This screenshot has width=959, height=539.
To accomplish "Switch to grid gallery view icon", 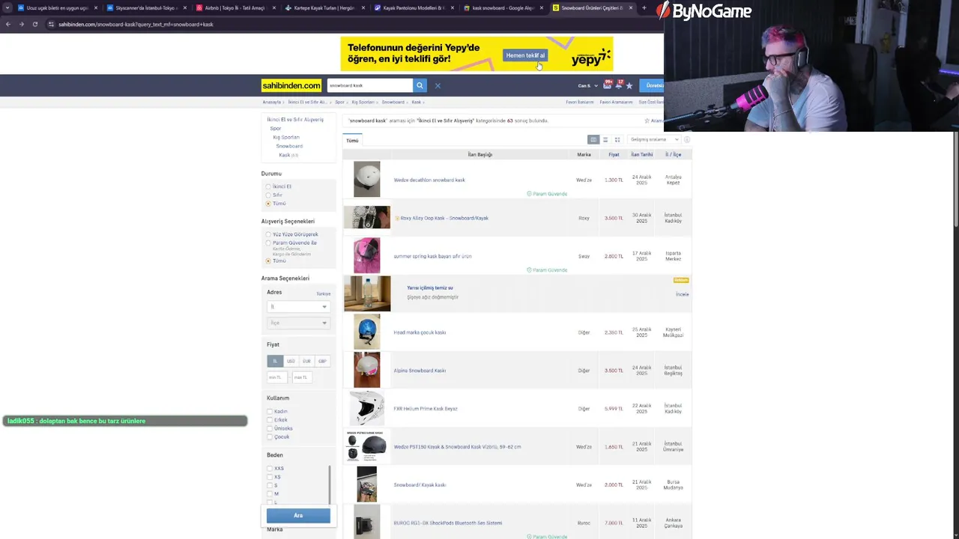I will pyautogui.click(x=617, y=140).
